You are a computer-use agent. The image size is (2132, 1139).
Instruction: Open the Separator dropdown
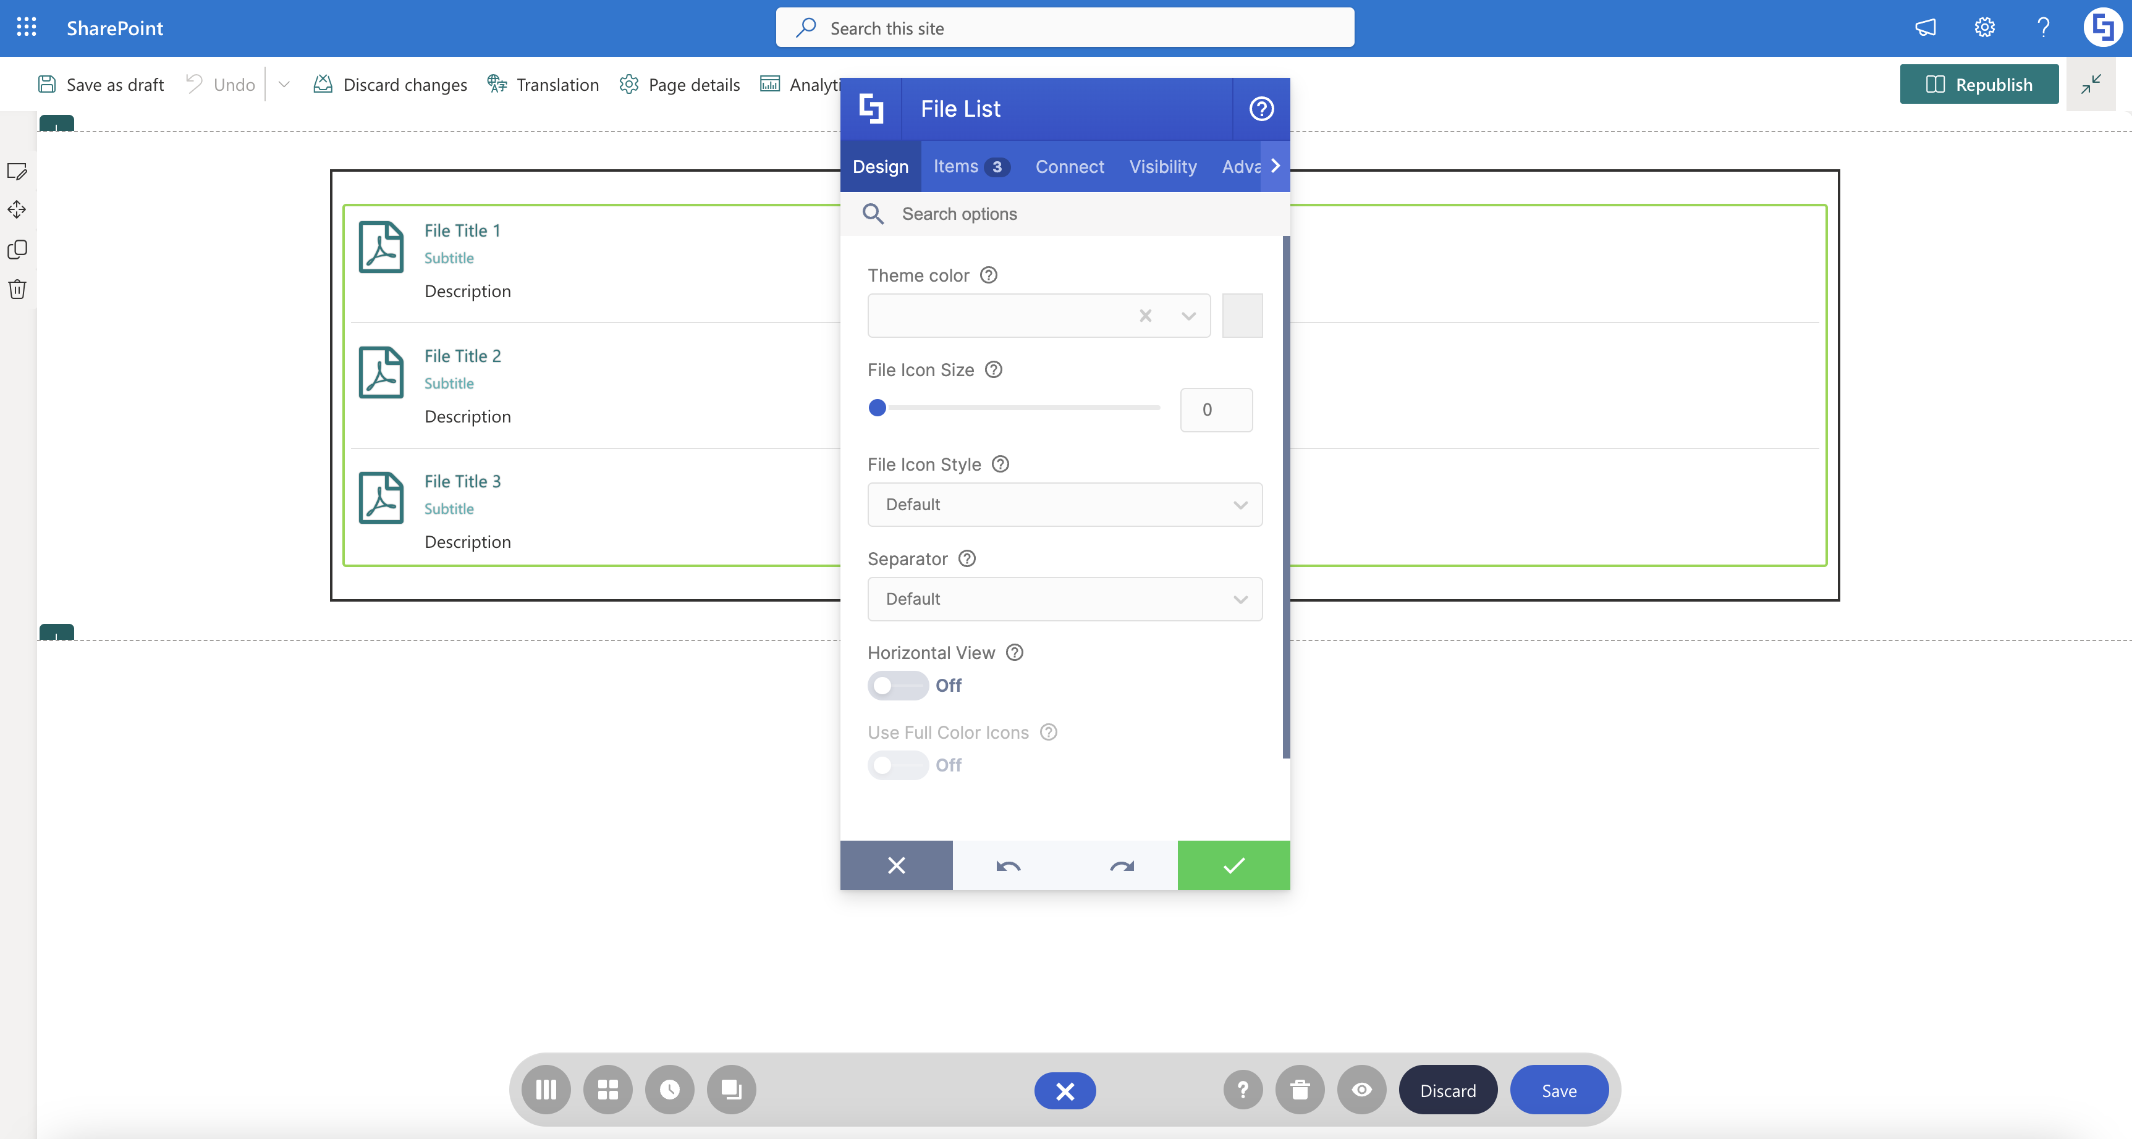[x=1064, y=599]
